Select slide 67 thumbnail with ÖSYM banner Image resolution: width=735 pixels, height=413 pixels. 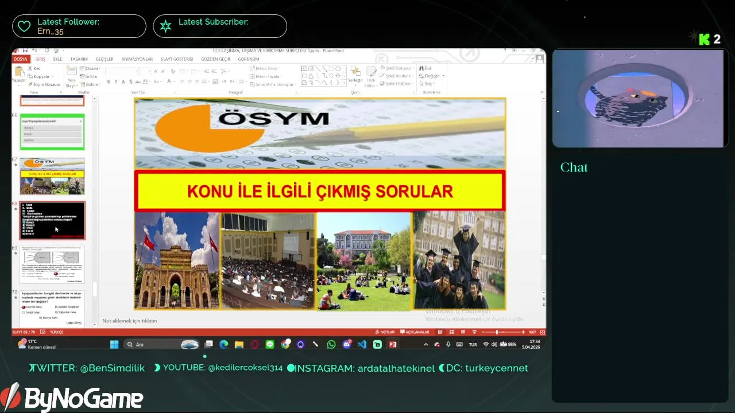point(52,177)
